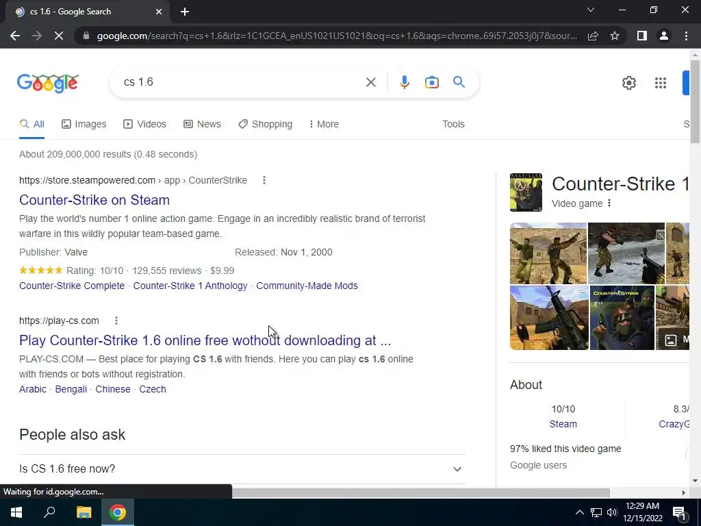
Task: Open the two soldiers on dust image
Action: (x=548, y=253)
